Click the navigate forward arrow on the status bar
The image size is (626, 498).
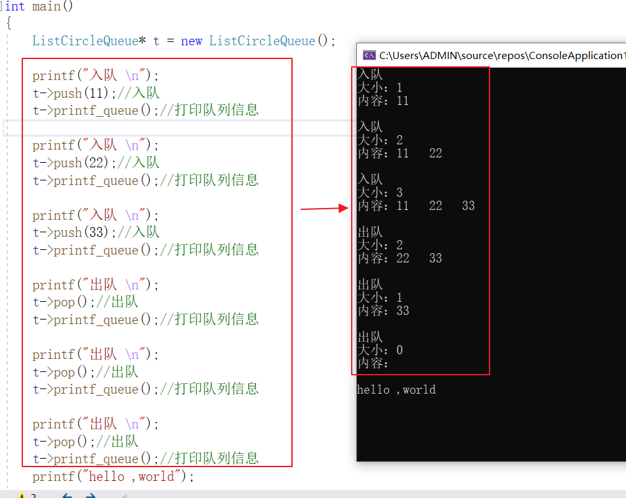click(90, 496)
